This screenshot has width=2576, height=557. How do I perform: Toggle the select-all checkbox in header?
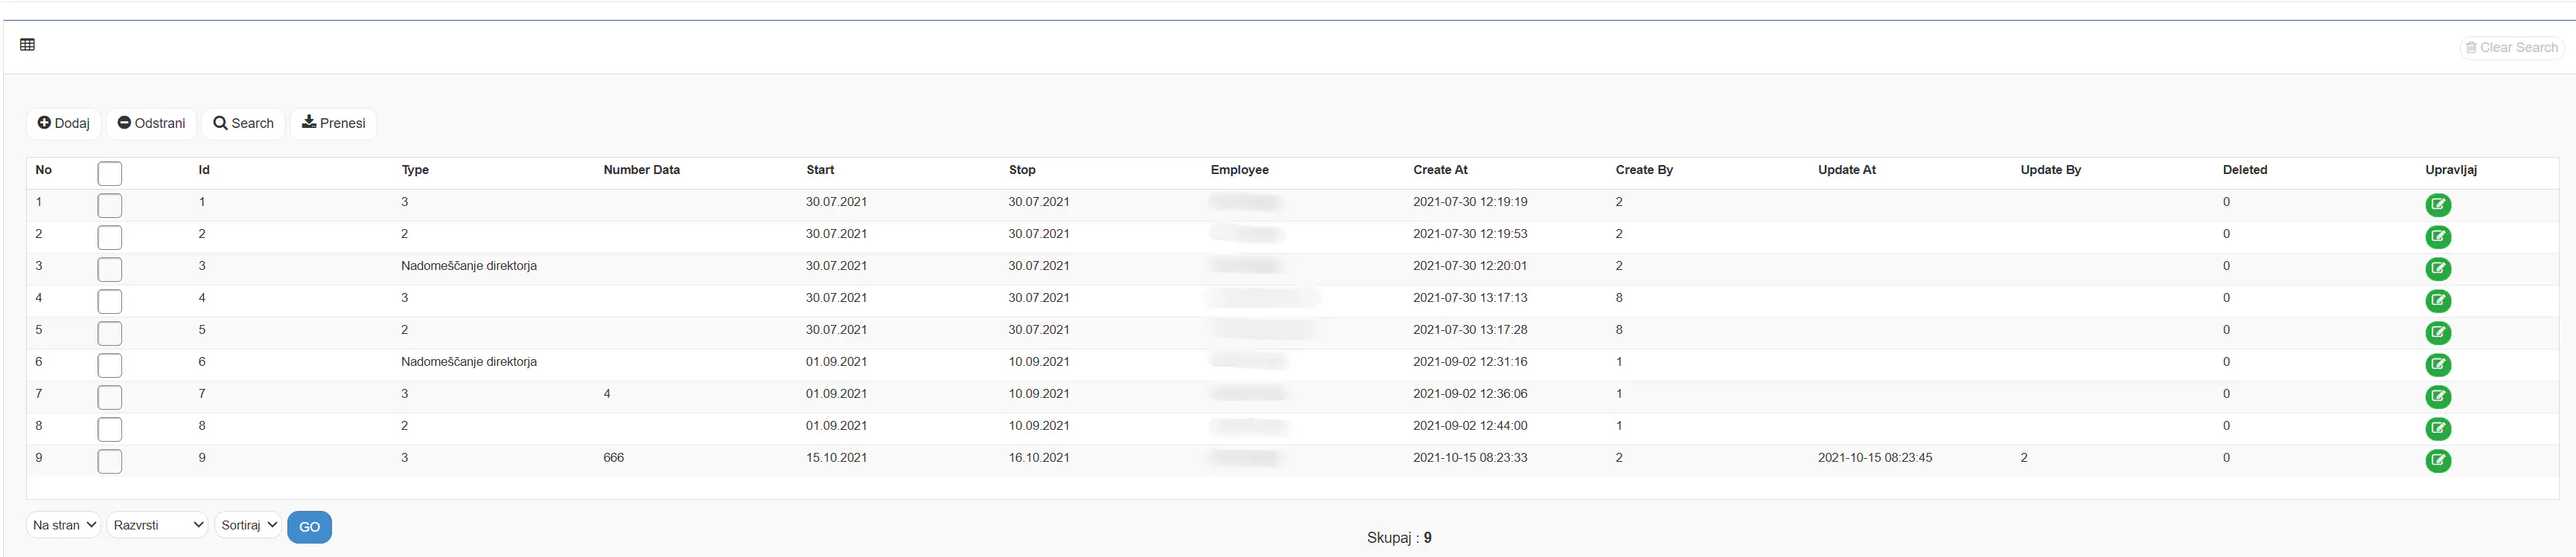[110, 174]
